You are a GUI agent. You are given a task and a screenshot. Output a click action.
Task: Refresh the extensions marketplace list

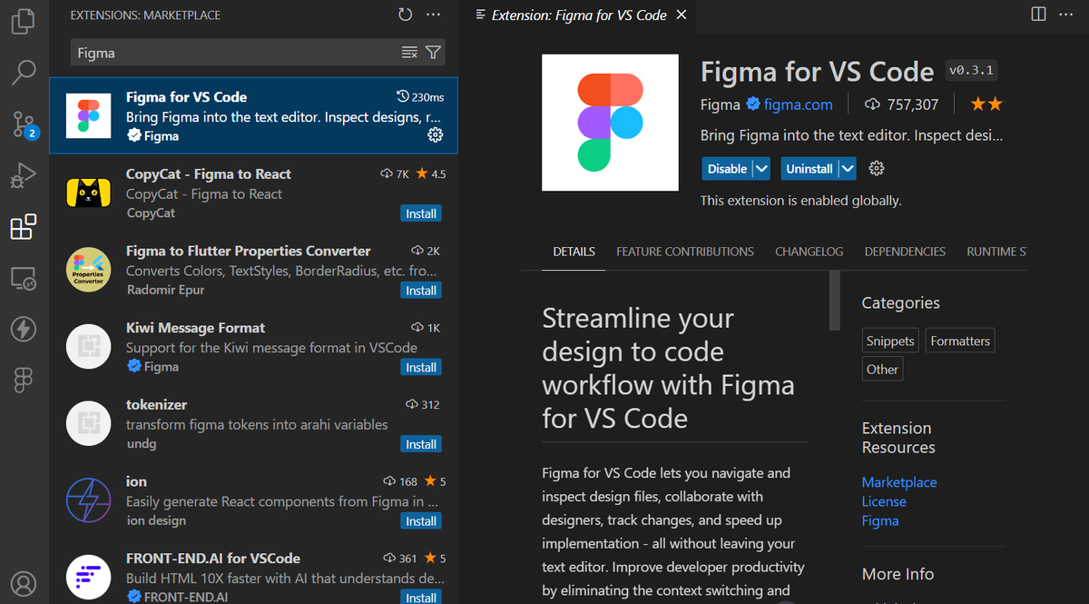tap(405, 15)
